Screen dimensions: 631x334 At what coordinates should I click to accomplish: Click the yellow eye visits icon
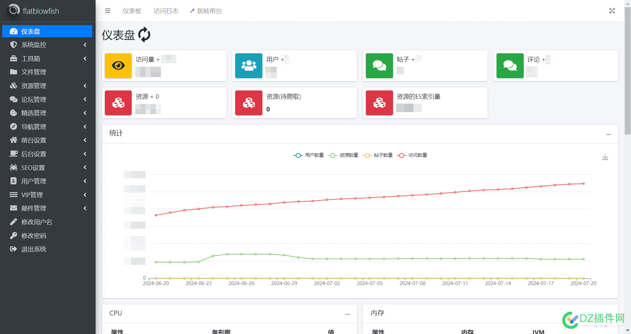coord(118,66)
